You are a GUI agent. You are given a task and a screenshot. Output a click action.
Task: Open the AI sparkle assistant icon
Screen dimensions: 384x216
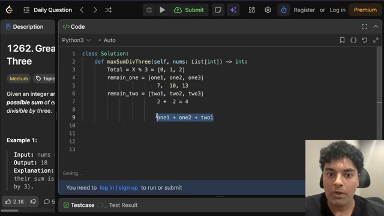point(233,10)
